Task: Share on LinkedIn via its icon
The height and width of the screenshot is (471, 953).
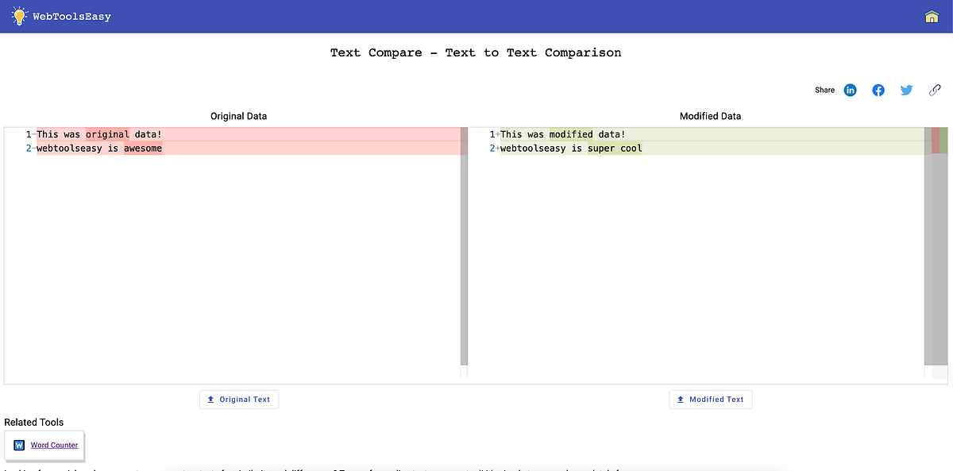Action: (x=850, y=90)
